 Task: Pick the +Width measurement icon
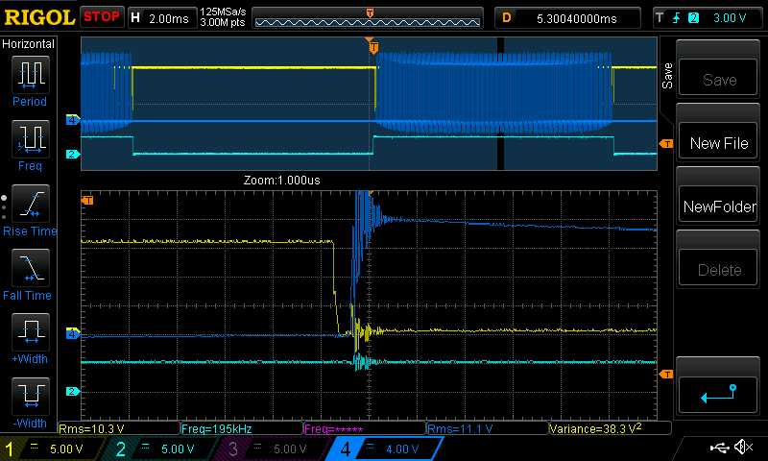(29, 333)
